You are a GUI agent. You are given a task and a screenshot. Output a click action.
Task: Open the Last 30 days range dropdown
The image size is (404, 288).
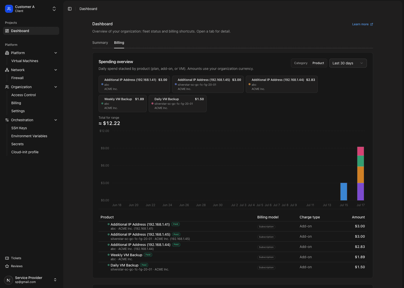click(x=348, y=63)
